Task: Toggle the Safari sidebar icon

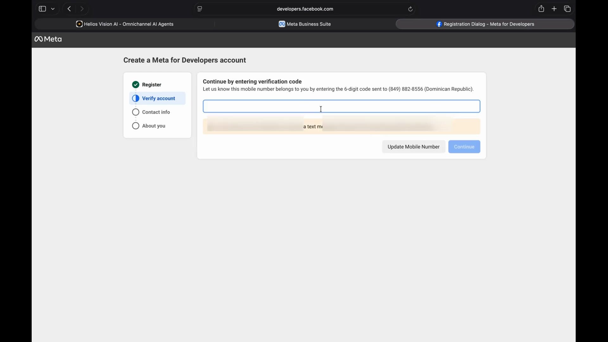Action: [x=42, y=9]
